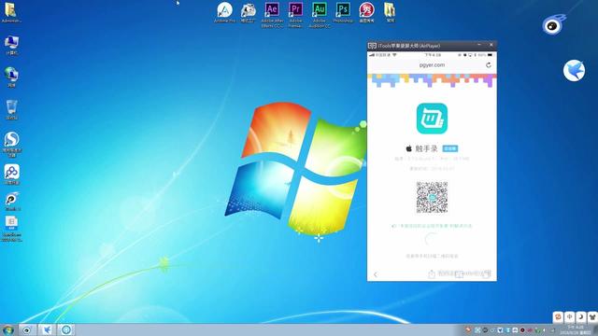
Task: Tap the QR code image
Action: click(x=432, y=197)
